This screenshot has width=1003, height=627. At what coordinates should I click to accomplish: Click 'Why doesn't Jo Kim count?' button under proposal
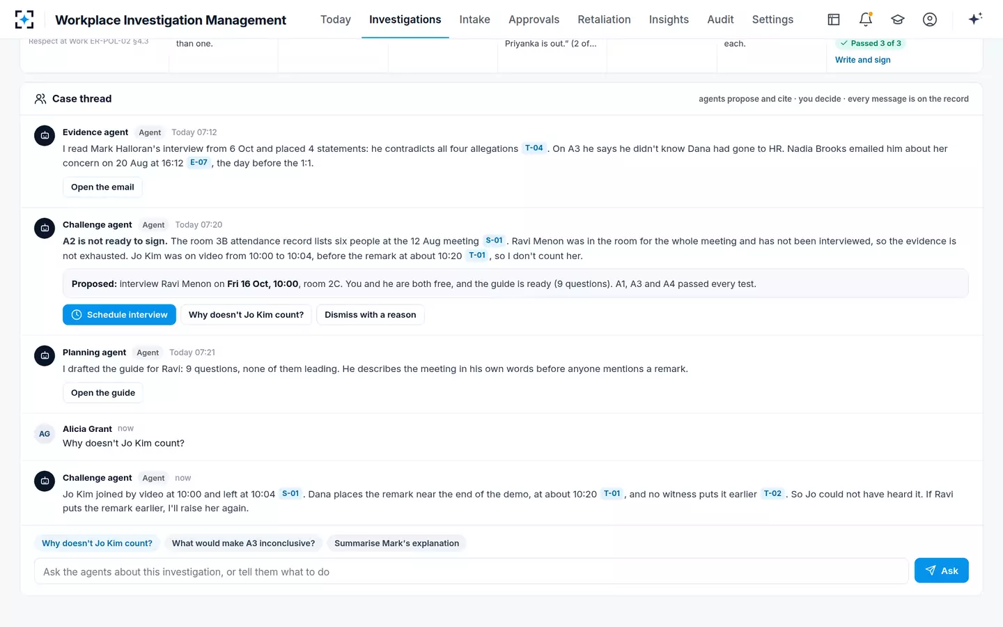tap(246, 315)
